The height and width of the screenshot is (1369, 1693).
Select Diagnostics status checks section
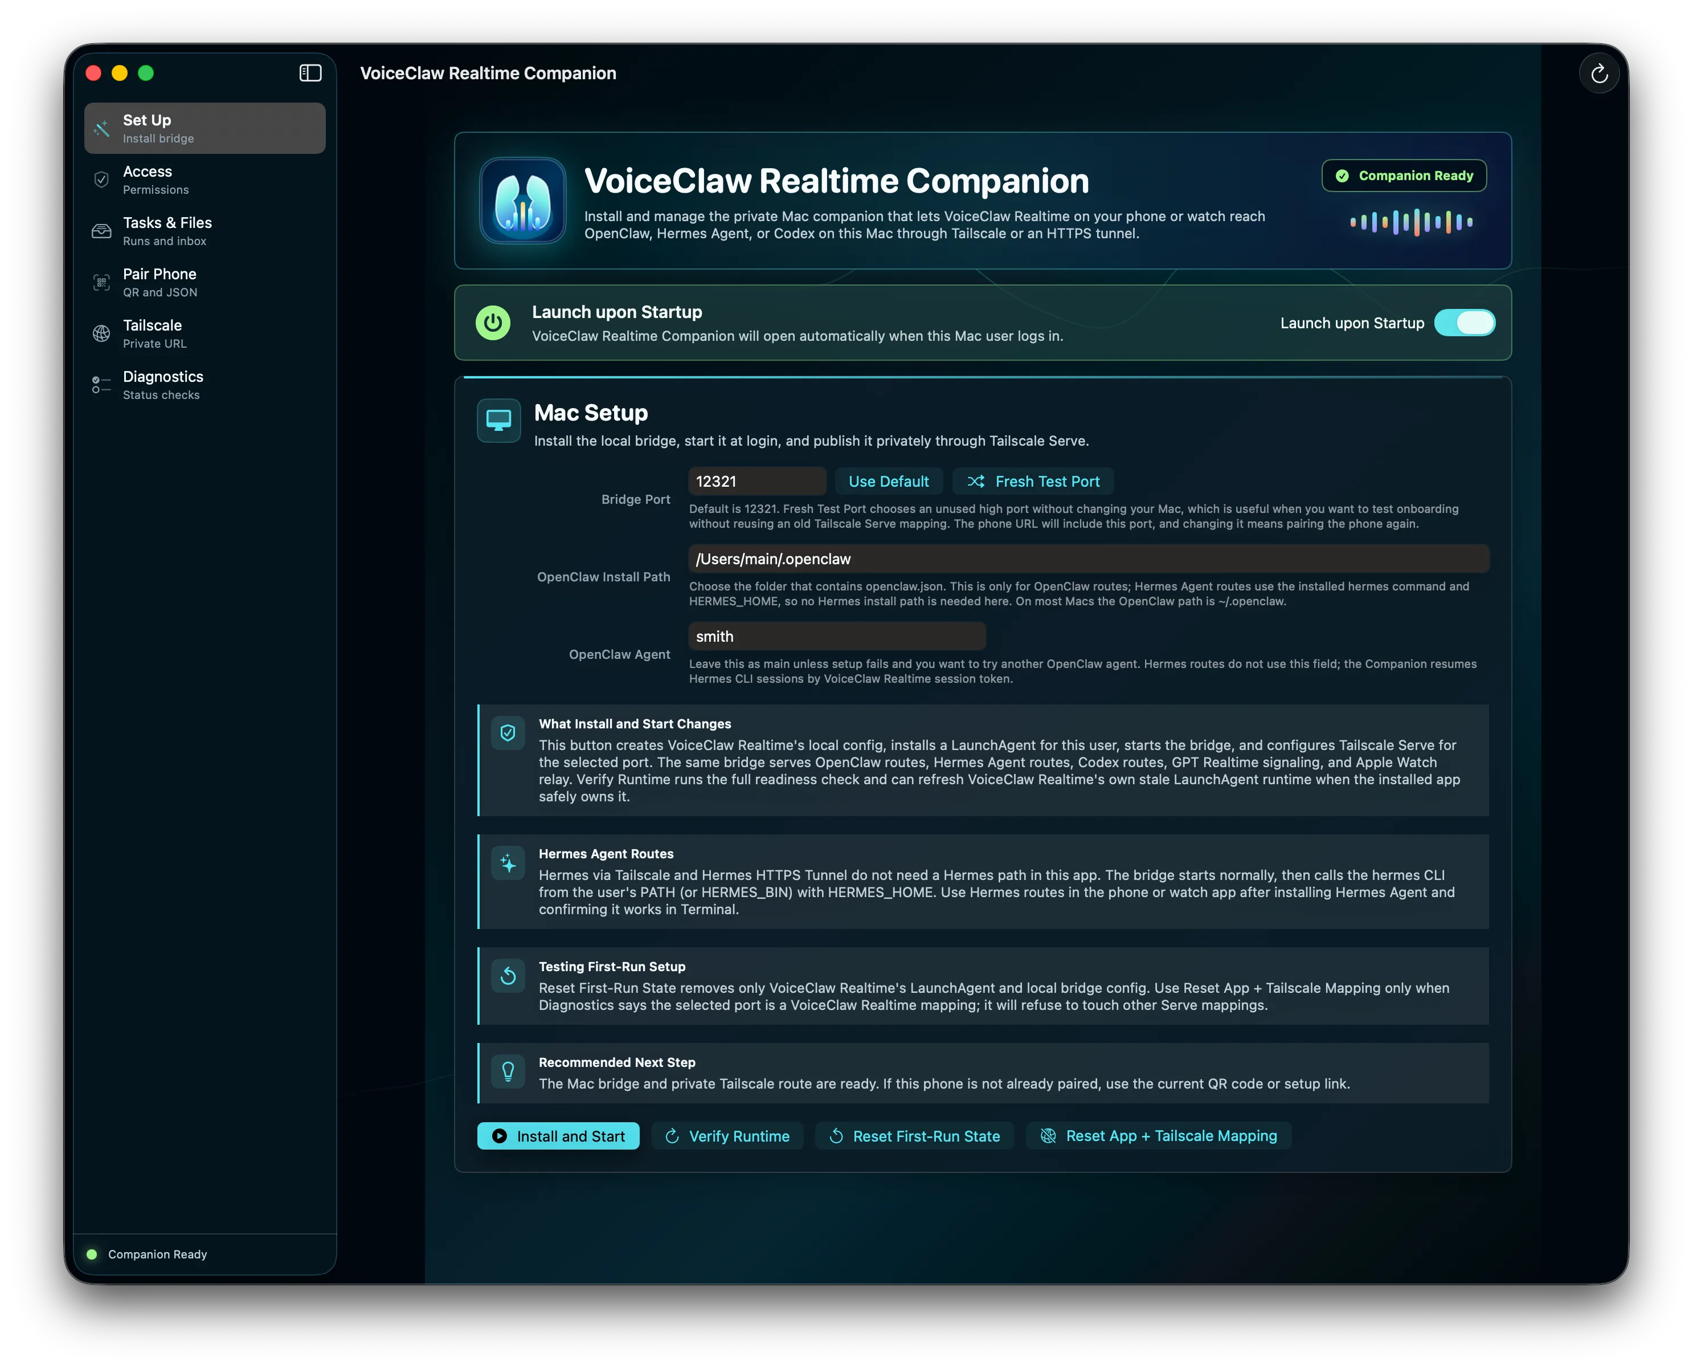205,385
